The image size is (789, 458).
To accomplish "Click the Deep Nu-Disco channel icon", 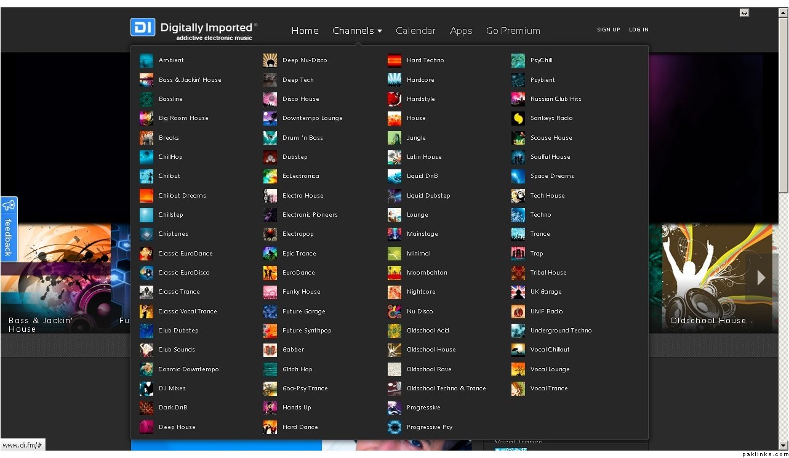I will pyautogui.click(x=270, y=60).
